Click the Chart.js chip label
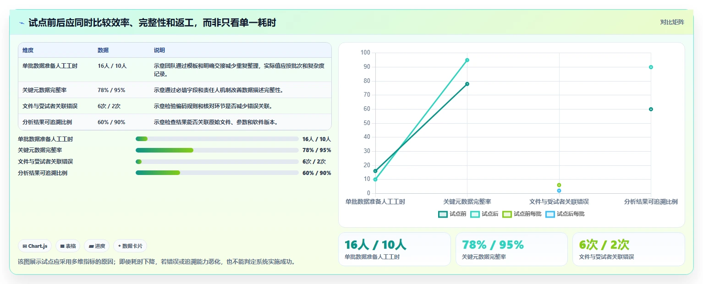 (38, 246)
